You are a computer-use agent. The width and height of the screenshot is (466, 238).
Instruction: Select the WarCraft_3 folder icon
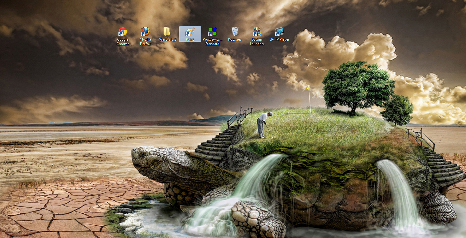click(167, 32)
